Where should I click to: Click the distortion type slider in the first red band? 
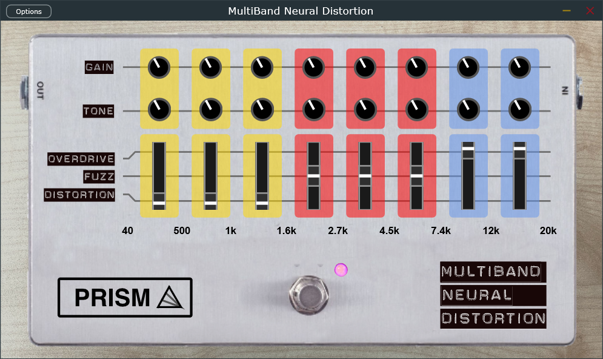tap(313, 176)
